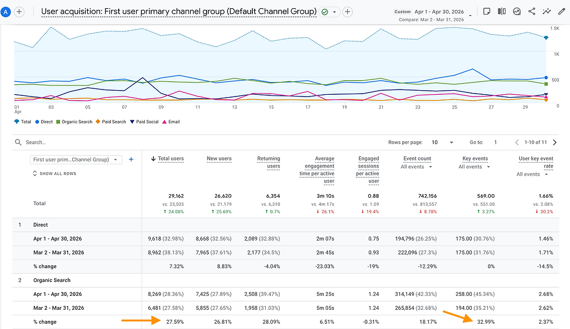Image resolution: width=570 pixels, height=329 pixels.
Task: Add a new comparison with plus button
Action: pos(19,12)
